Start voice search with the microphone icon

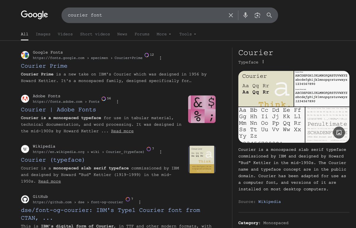245,15
